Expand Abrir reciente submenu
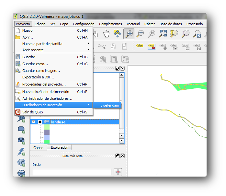 tap(53, 50)
